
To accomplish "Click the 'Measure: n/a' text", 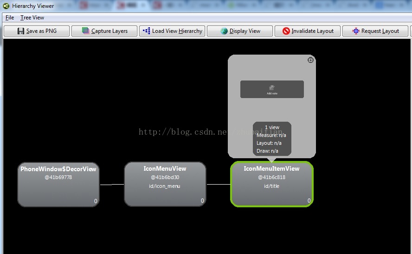I will point(271,135).
